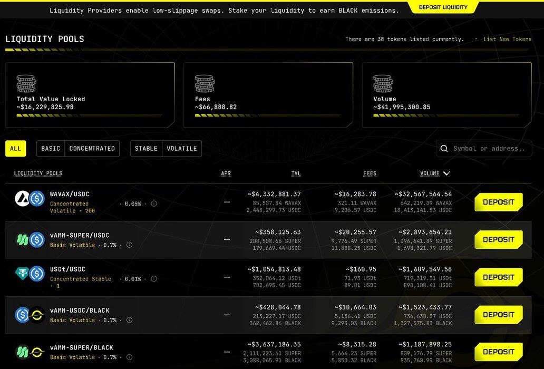This screenshot has height=369, width=544.
Task: Sort the list by FEES column
Action: click(x=370, y=173)
